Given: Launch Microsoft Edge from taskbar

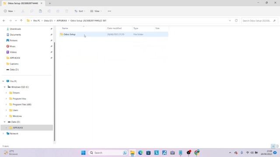Looking at the screenshot, I should coord(140,153).
